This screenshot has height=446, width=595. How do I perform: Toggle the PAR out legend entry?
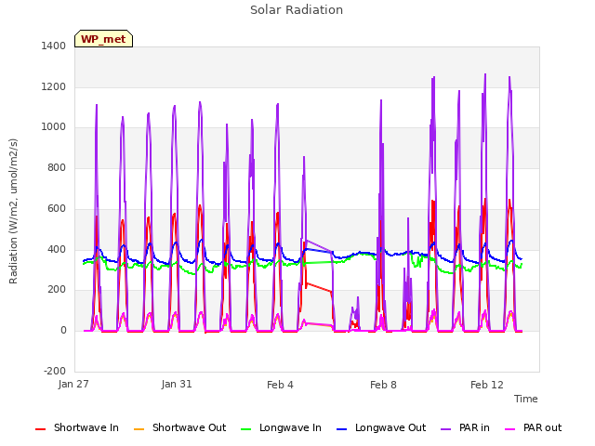pos(533,428)
